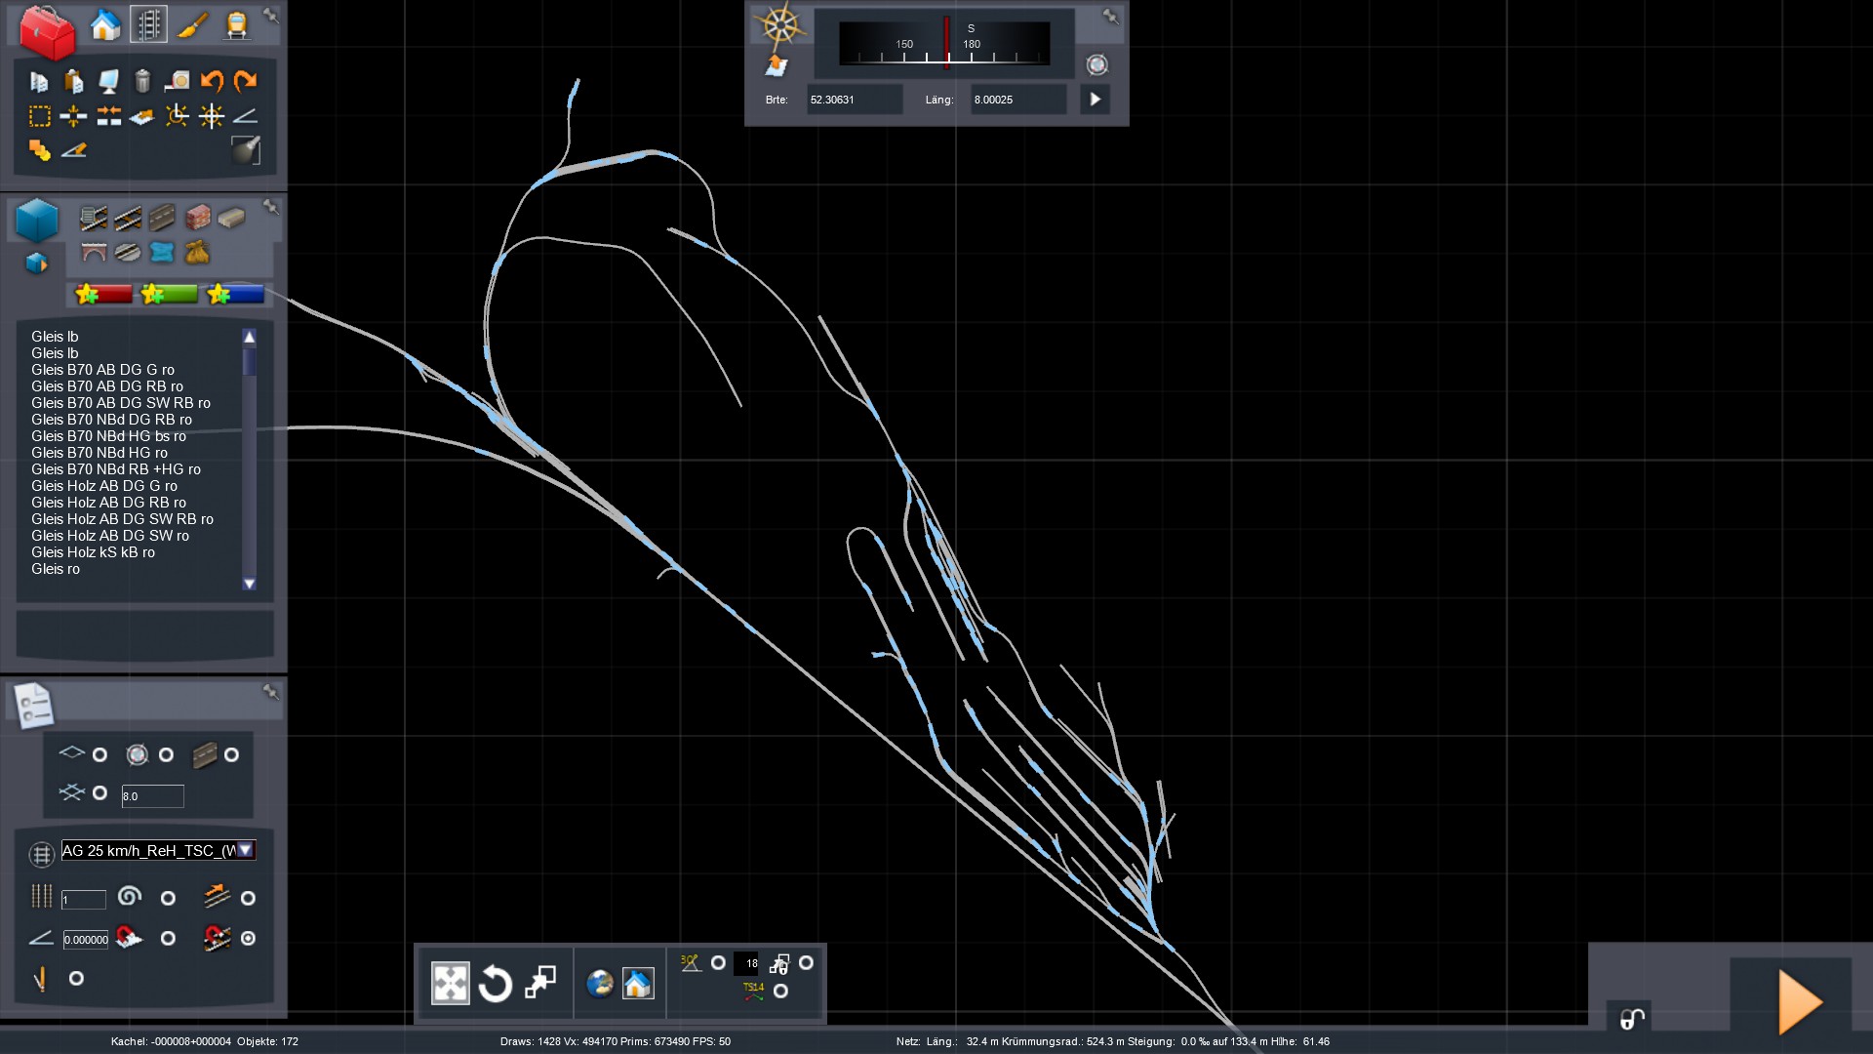
Task: Enable the easement curve spiral option
Action: 130,897
